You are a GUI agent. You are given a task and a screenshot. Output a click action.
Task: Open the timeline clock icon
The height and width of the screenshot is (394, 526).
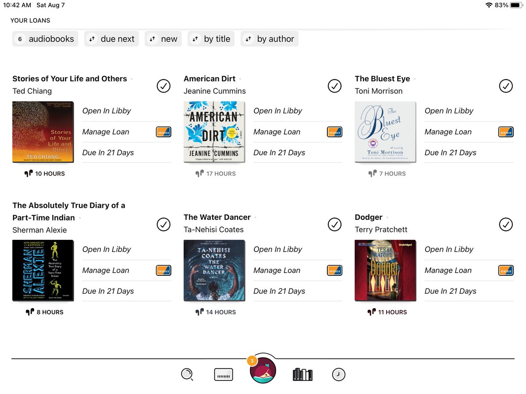point(339,374)
